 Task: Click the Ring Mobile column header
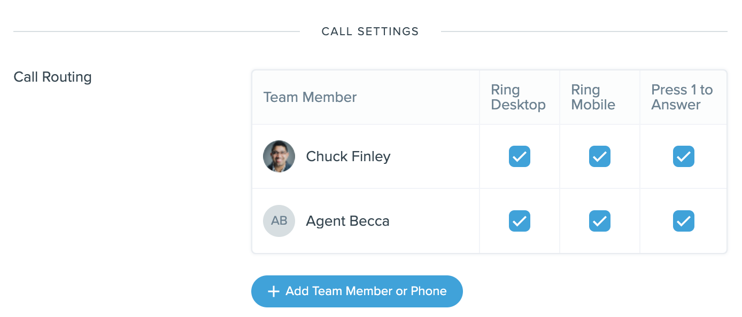(x=592, y=97)
